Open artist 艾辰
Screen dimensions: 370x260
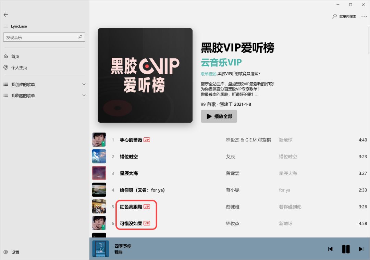coord(231,157)
